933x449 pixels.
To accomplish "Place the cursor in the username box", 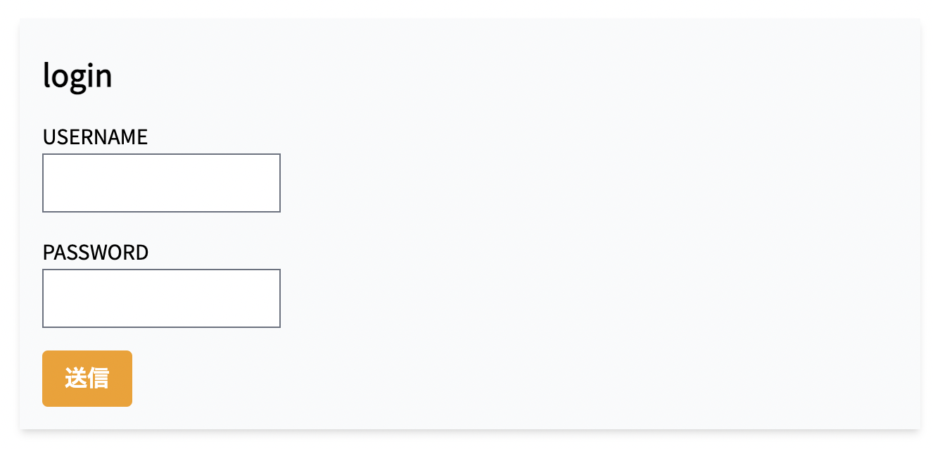I will point(161,183).
